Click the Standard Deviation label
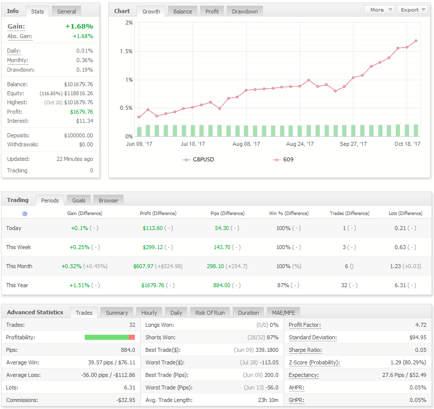This screenshot has height=409, width=434. click(313, 337)
